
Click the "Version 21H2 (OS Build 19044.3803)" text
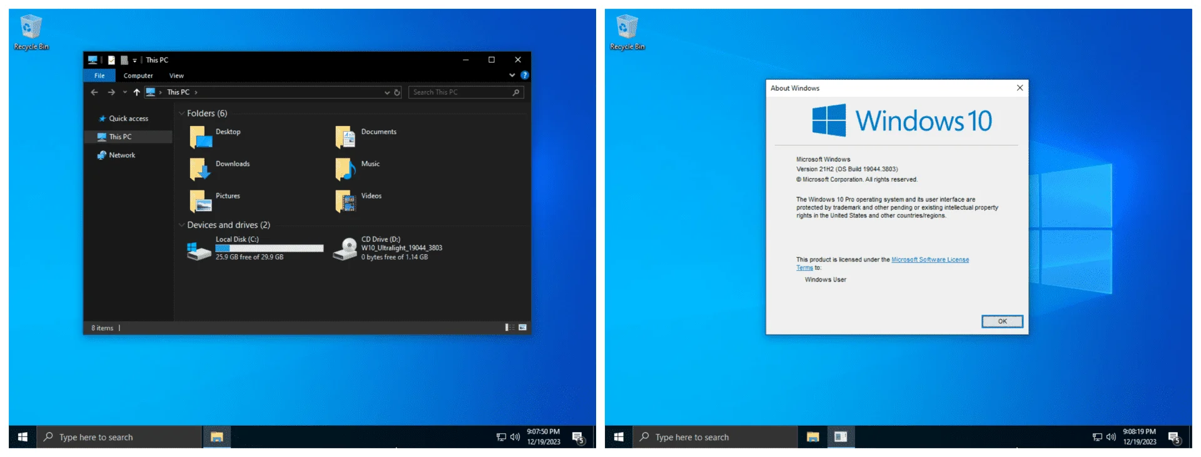(847, 169)
